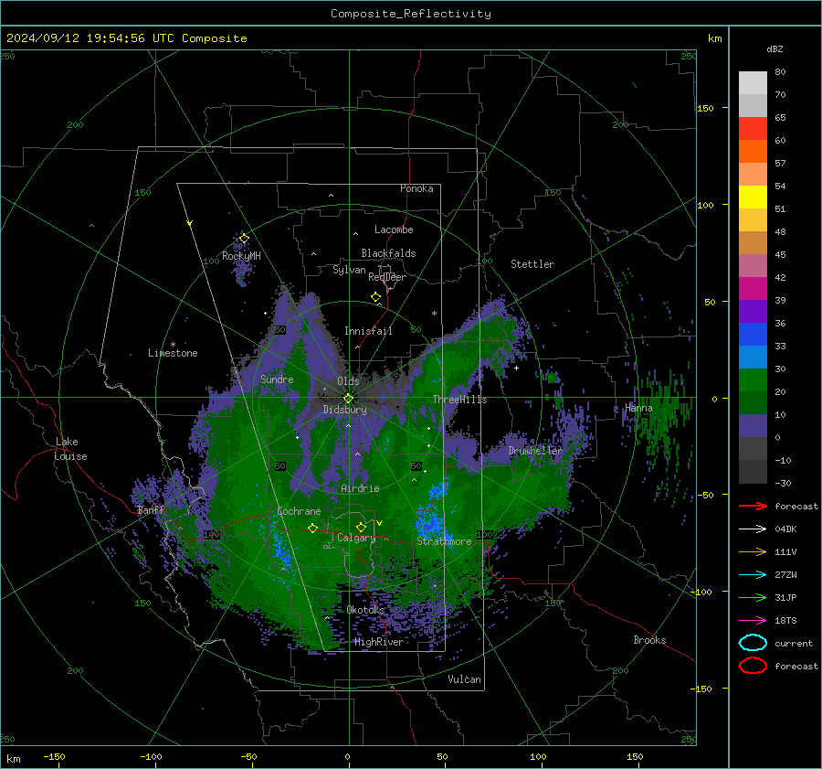Image resolution: width=822 pixels, height=769 pixels.
Task: Select the Blackfalds label
Action: pyautogui.click(x=388, y=253)
